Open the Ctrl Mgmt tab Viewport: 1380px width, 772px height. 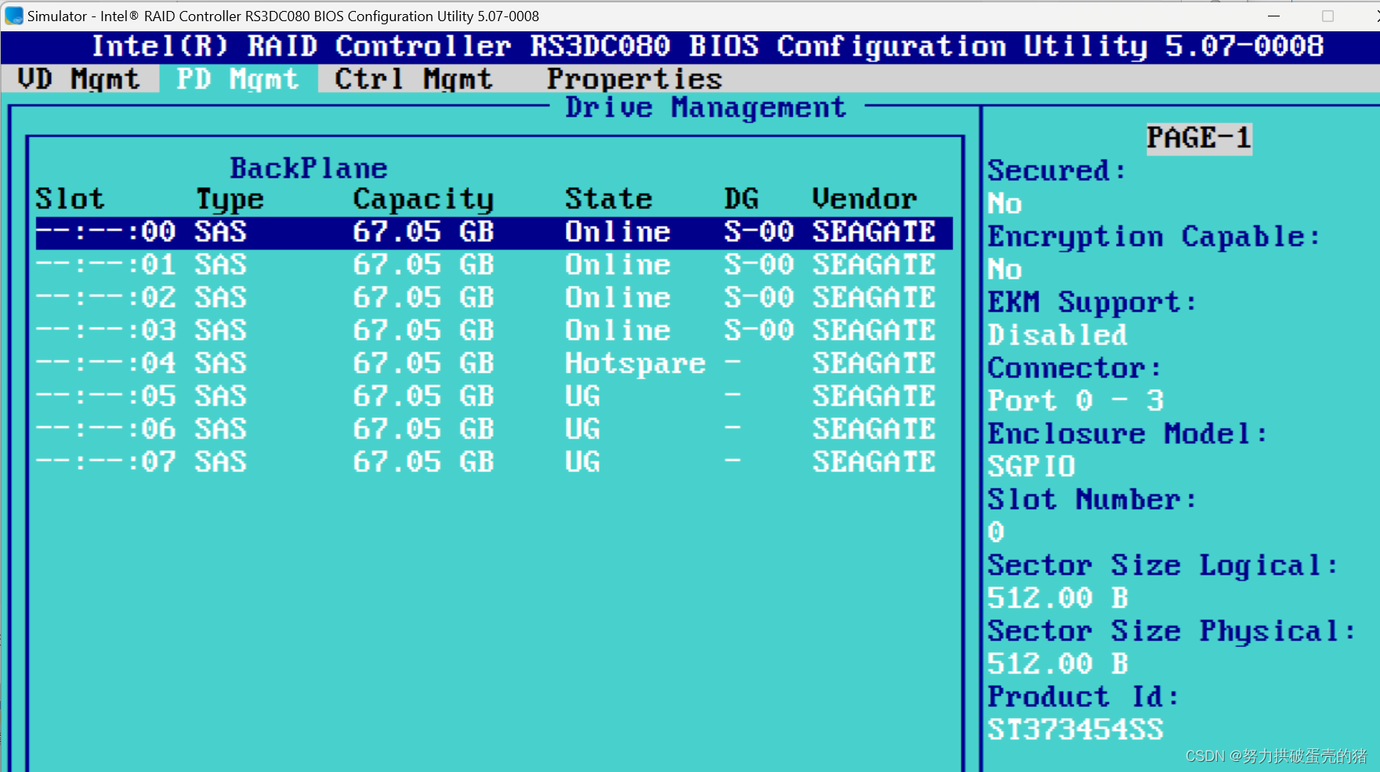tap(413, 79)
